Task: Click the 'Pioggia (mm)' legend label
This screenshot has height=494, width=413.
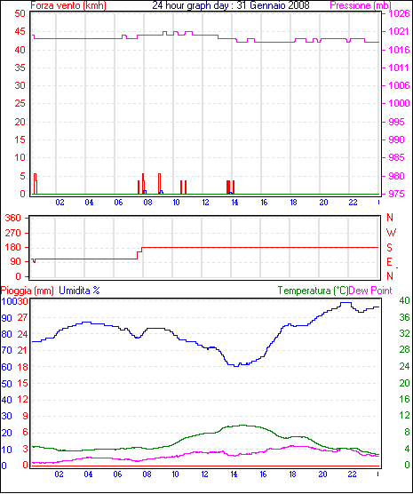Action: coord(28,291)
